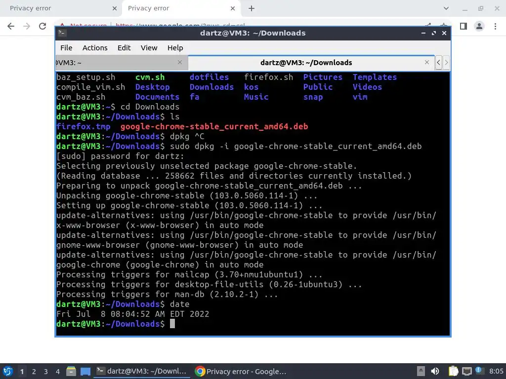The image size is (506, 379).
Task: Go back in Chrome browser
Action: (11, 26)
